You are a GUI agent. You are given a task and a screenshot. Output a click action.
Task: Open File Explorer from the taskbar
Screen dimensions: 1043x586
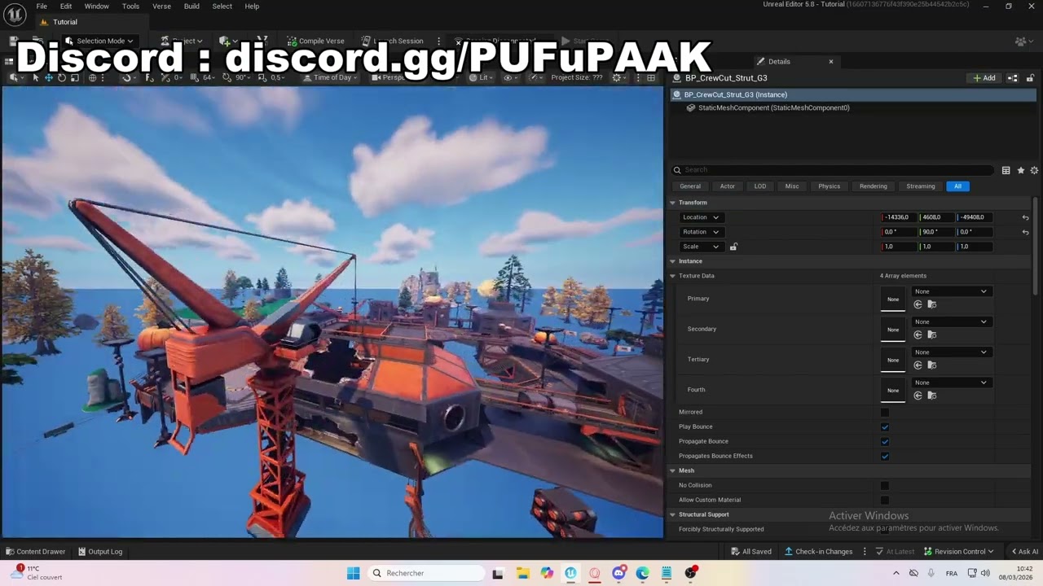pyautogui.click(x=522, y=573)
